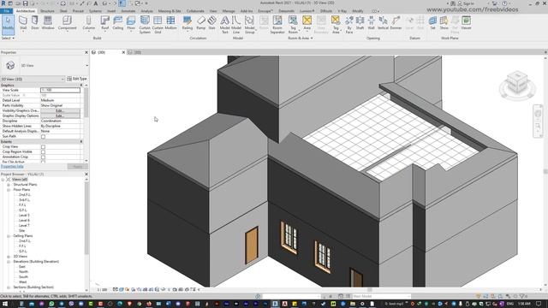Viewport: 548px width, 308px height.
Task: Select the Wall tool in the Build panel
Action: (x=23, y=23)
